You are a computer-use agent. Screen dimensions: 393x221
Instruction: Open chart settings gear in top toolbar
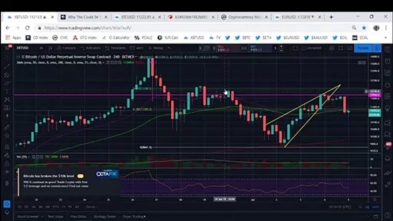pos(332,48)
